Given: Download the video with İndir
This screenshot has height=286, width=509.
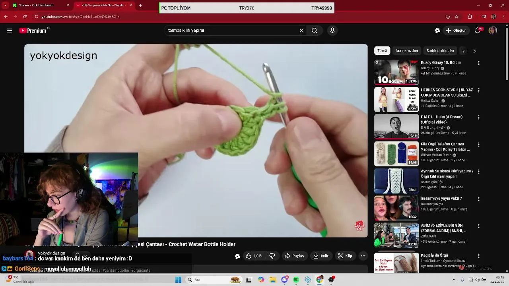Looking at the screenshot, I should click(321, 256).
